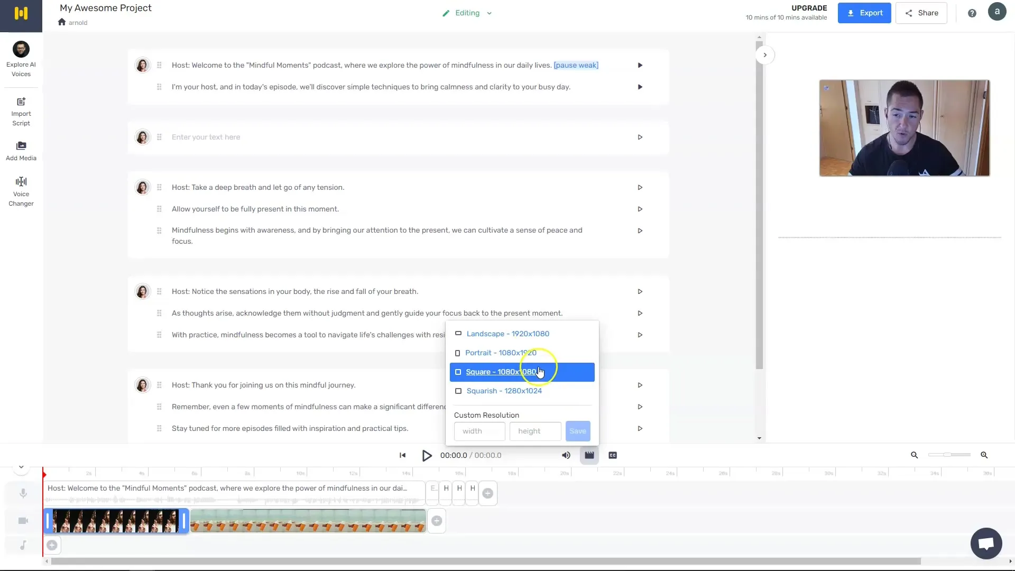
Task: Open Import Script tool
Action: click(x=21, y=112)
